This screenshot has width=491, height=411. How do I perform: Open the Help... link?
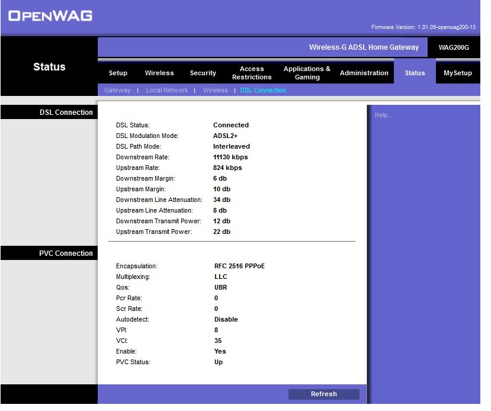pos(383,115)
